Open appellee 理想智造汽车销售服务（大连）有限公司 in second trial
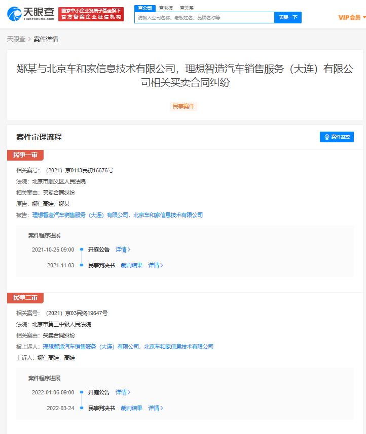Viewport: 366px width, 434px height. click(91, 347)
